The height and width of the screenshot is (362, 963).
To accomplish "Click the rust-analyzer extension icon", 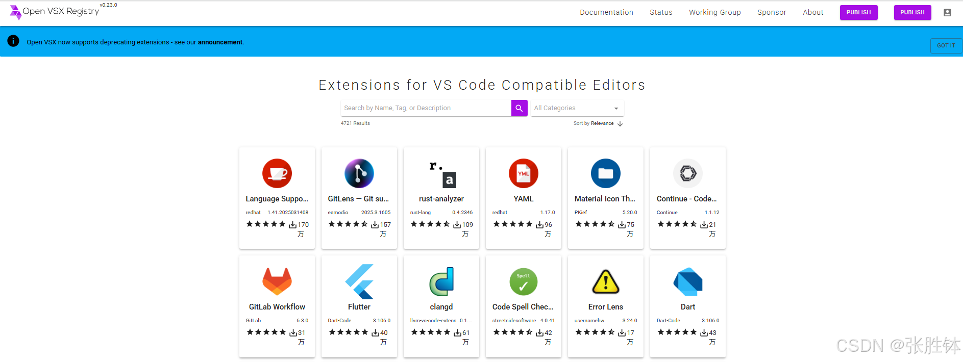I will (441, 173).
